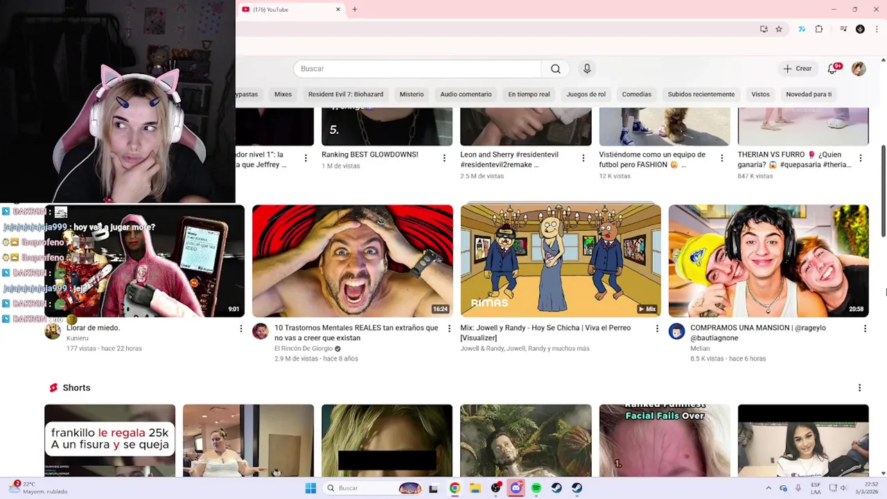Open Chrome from the taskbar
Image resolution: width=887 pixels, height=499 pixels.
[x=455, y=488]
